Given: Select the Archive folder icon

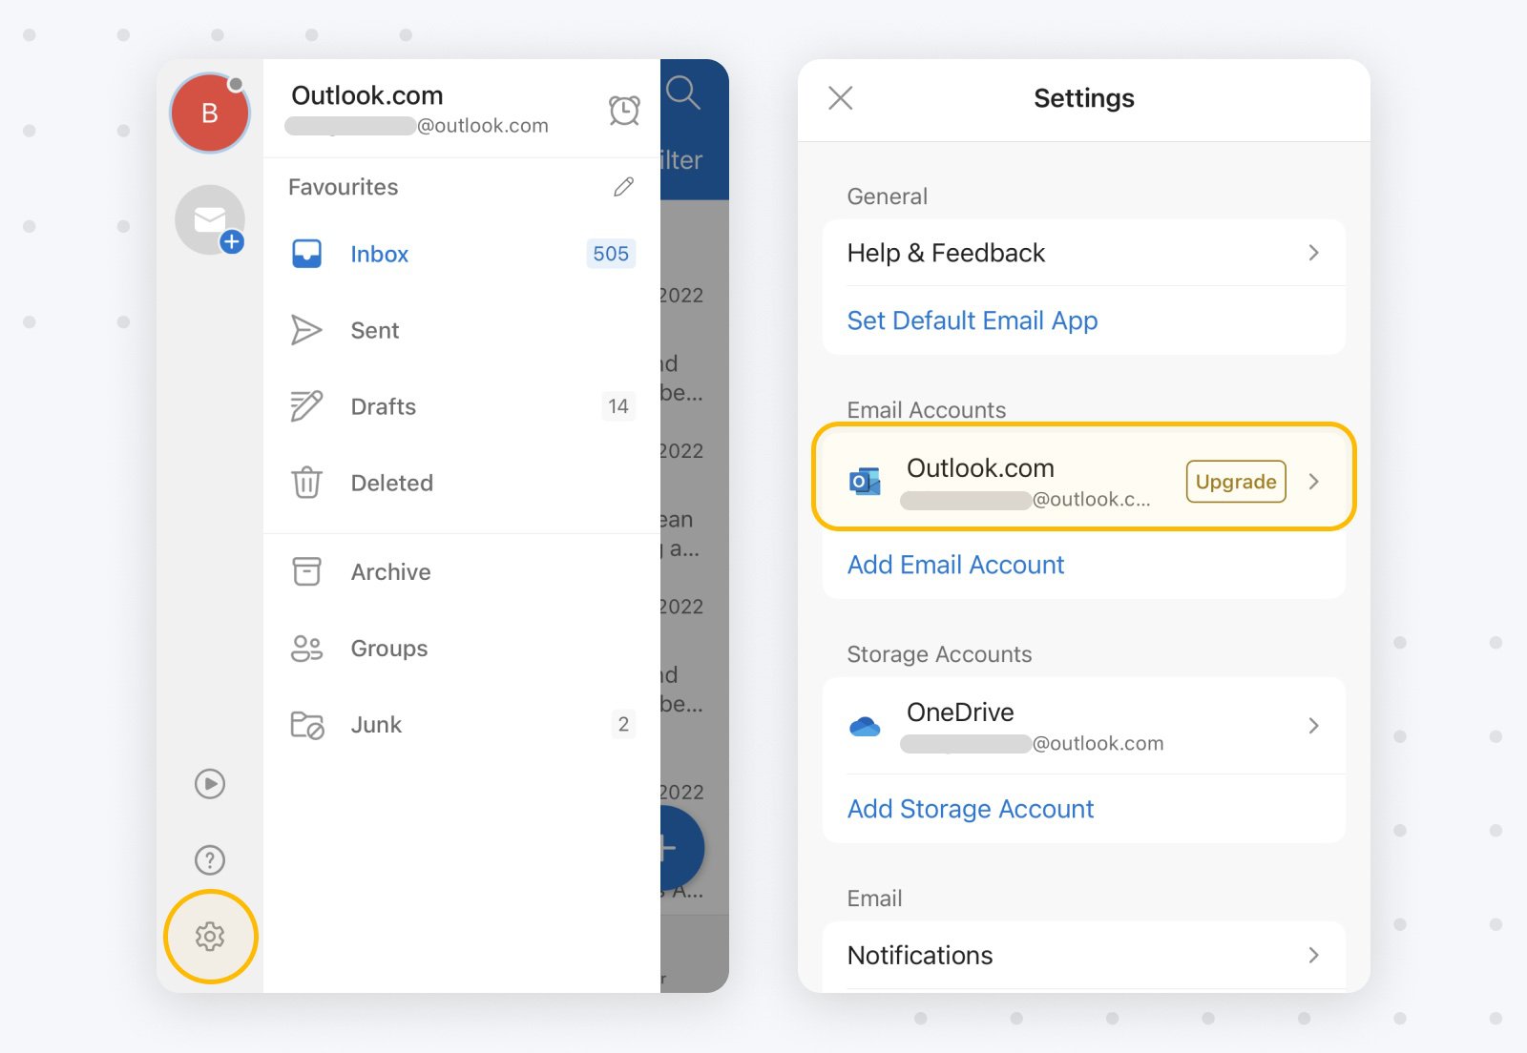Looking at the screenshot, I should pos(306,571).
